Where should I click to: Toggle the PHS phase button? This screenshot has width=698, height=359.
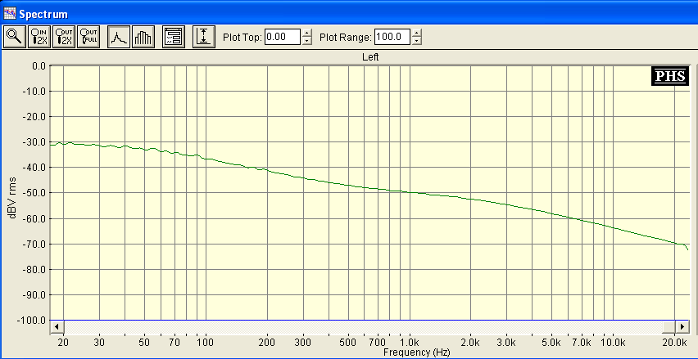point(670,76)
